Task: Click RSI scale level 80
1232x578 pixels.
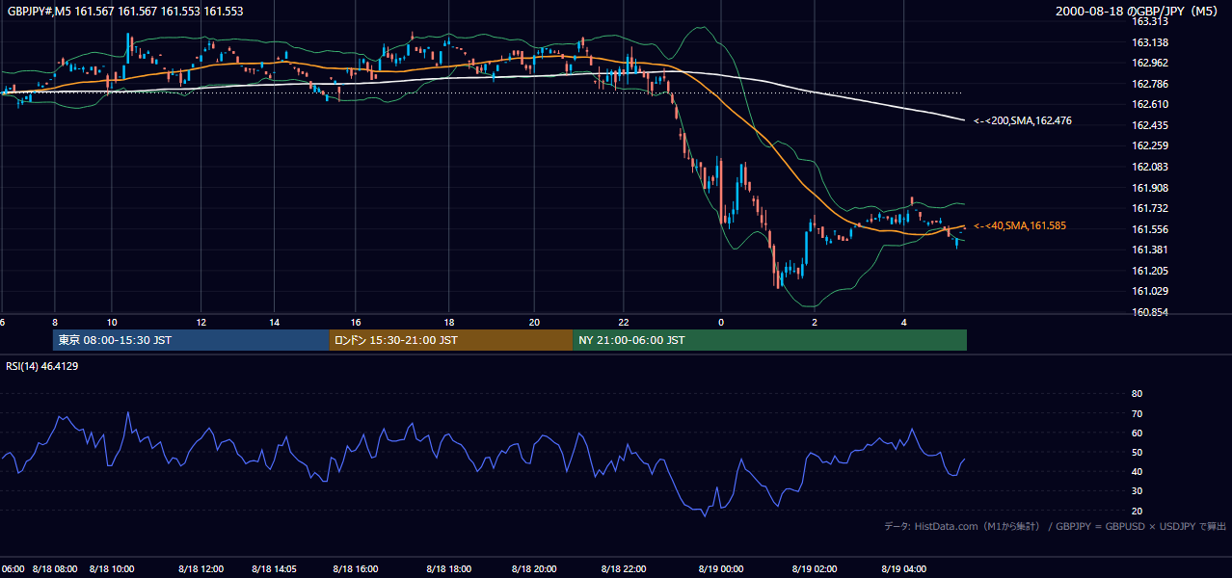Action: tap(1137, 394)
